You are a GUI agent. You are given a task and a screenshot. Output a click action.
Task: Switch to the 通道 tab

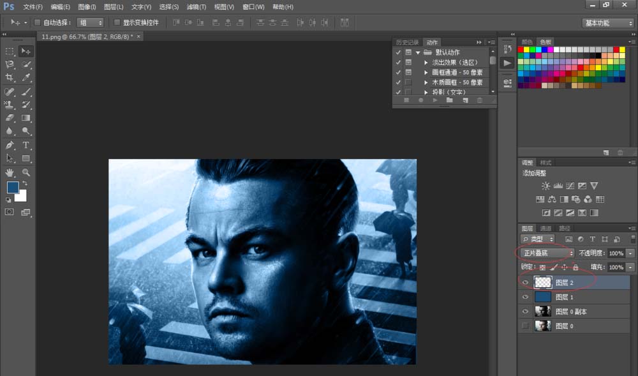click(545, 228)
